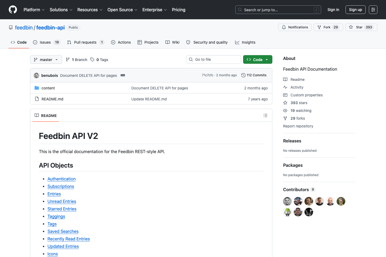Open the notifications bell icon
Image resolution: width=386 pixels, height=257 pixels.
(x=284, y=27)
